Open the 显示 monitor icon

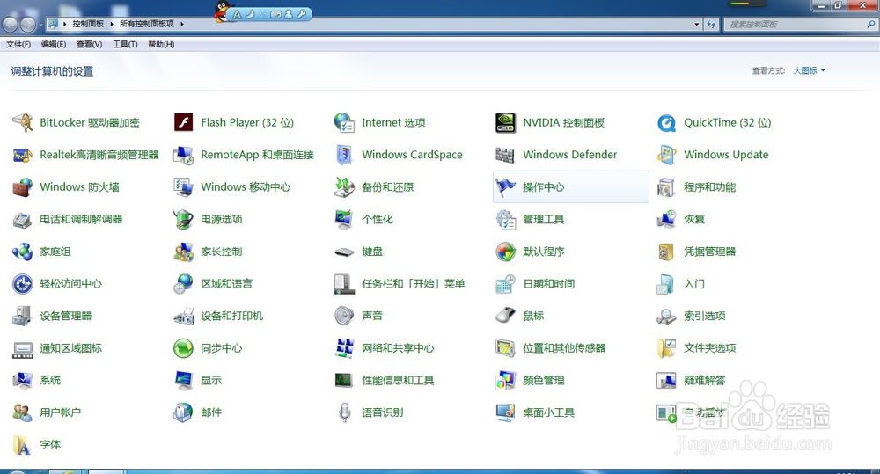pyautogui.click(x=184, y=380)
